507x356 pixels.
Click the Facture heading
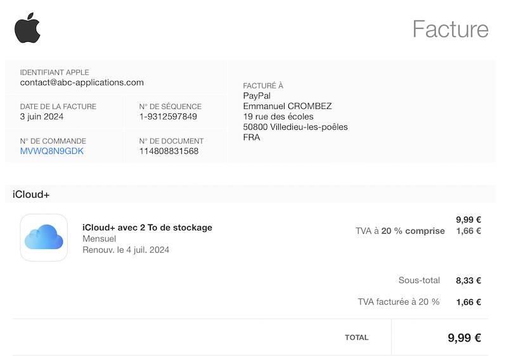(x=451, y=29)
